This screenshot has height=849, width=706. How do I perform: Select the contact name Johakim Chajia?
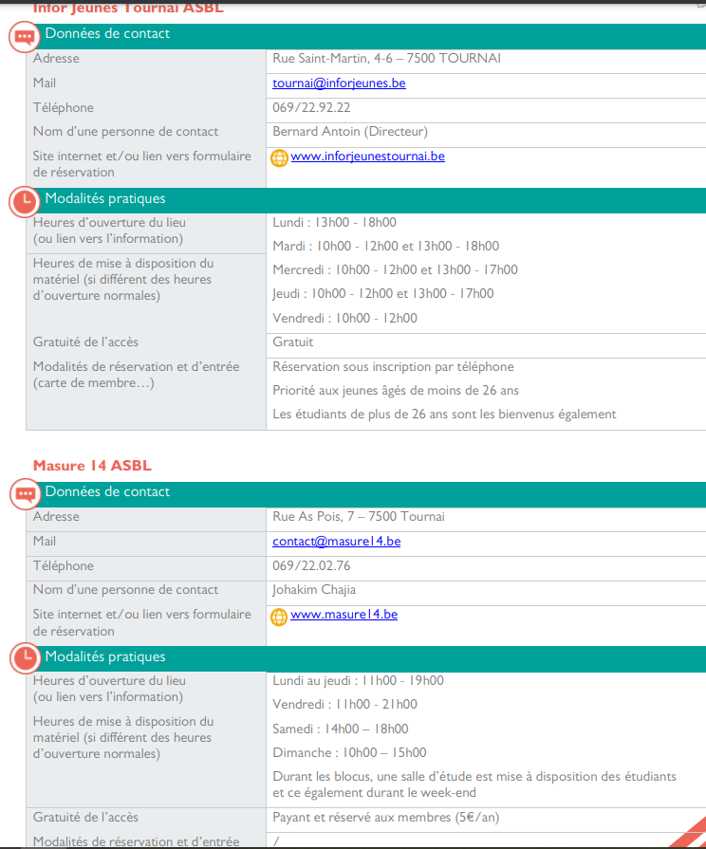[314, 590]
